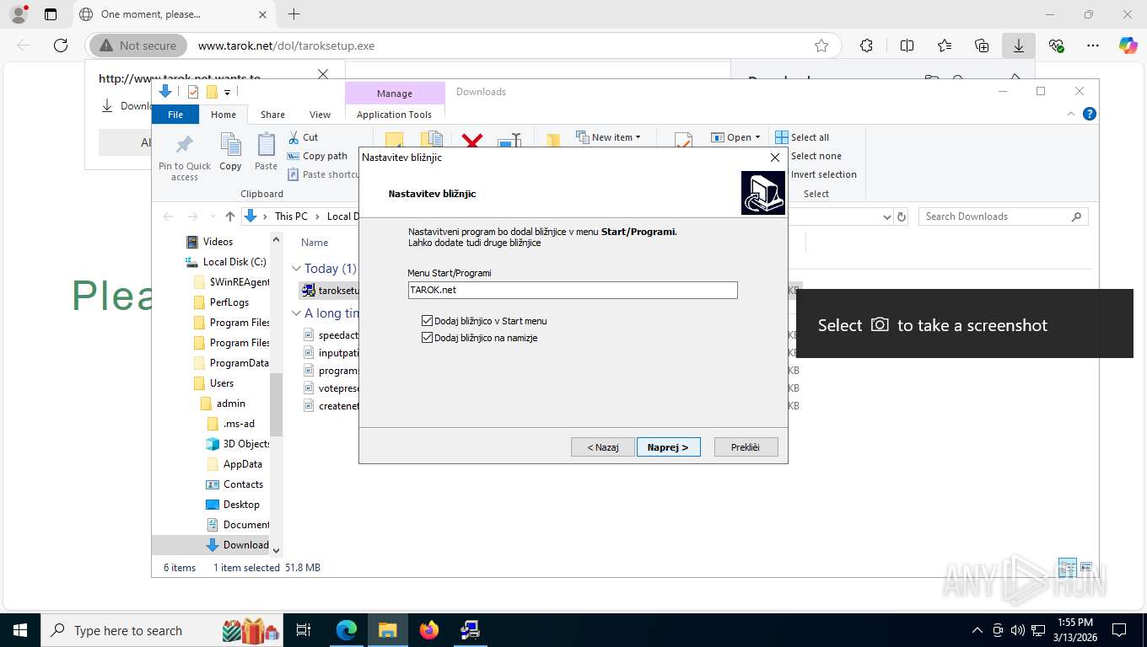1147x647 pixels.
Task: Select 3D Objects in tree
Action: (x=245, y=444)
